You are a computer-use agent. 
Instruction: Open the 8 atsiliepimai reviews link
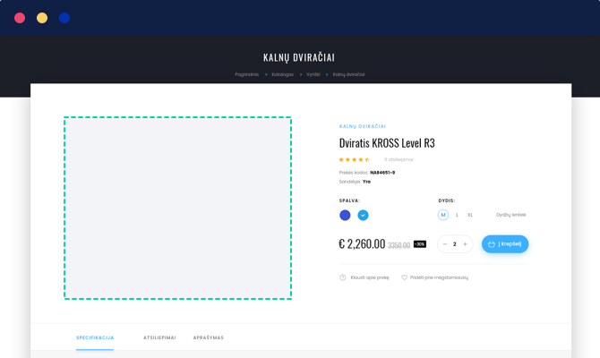coord(399,159)
